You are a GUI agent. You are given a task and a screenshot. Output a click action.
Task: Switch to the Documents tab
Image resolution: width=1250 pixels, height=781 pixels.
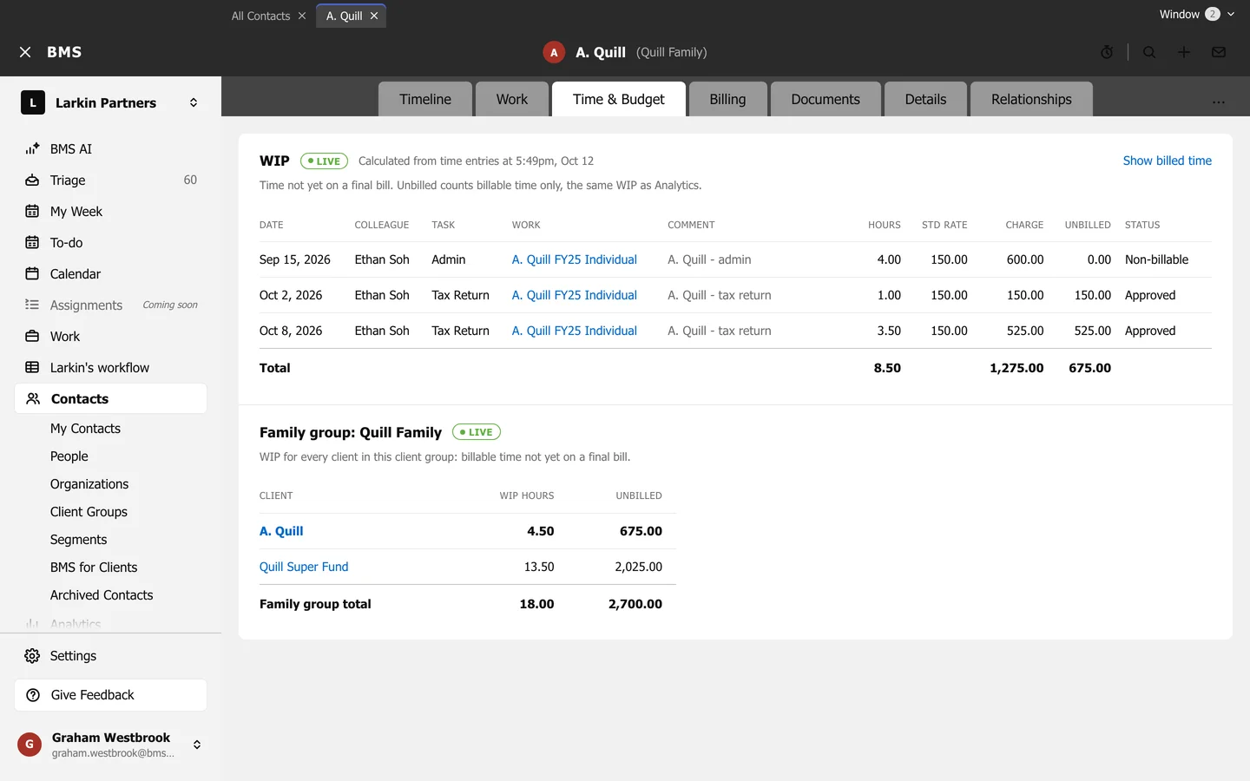826,99
